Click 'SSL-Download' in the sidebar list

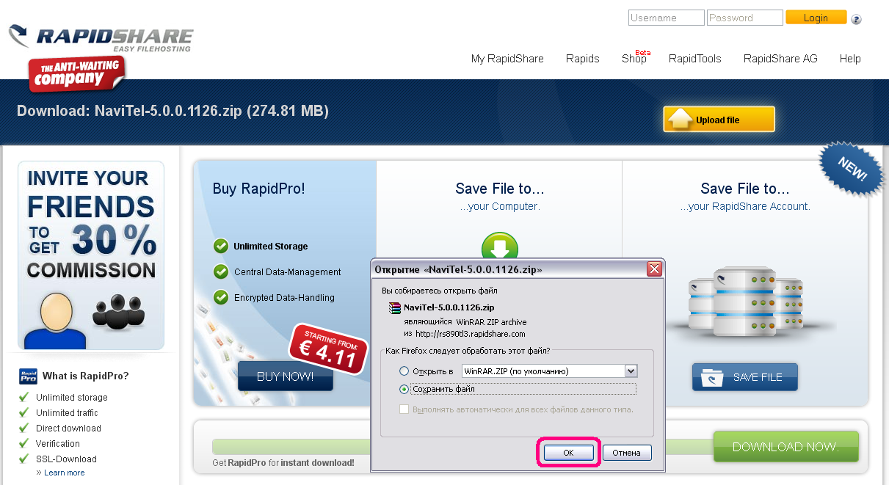coord(66,459)
